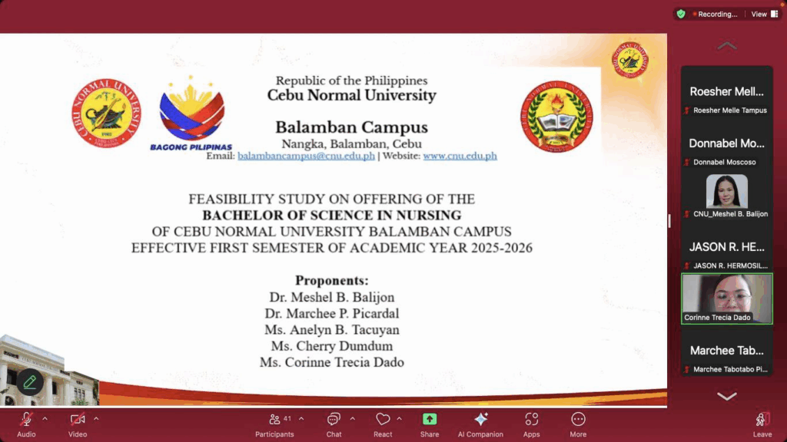Open the Apps panel
The image size is (787, 442).
(532, 424)
